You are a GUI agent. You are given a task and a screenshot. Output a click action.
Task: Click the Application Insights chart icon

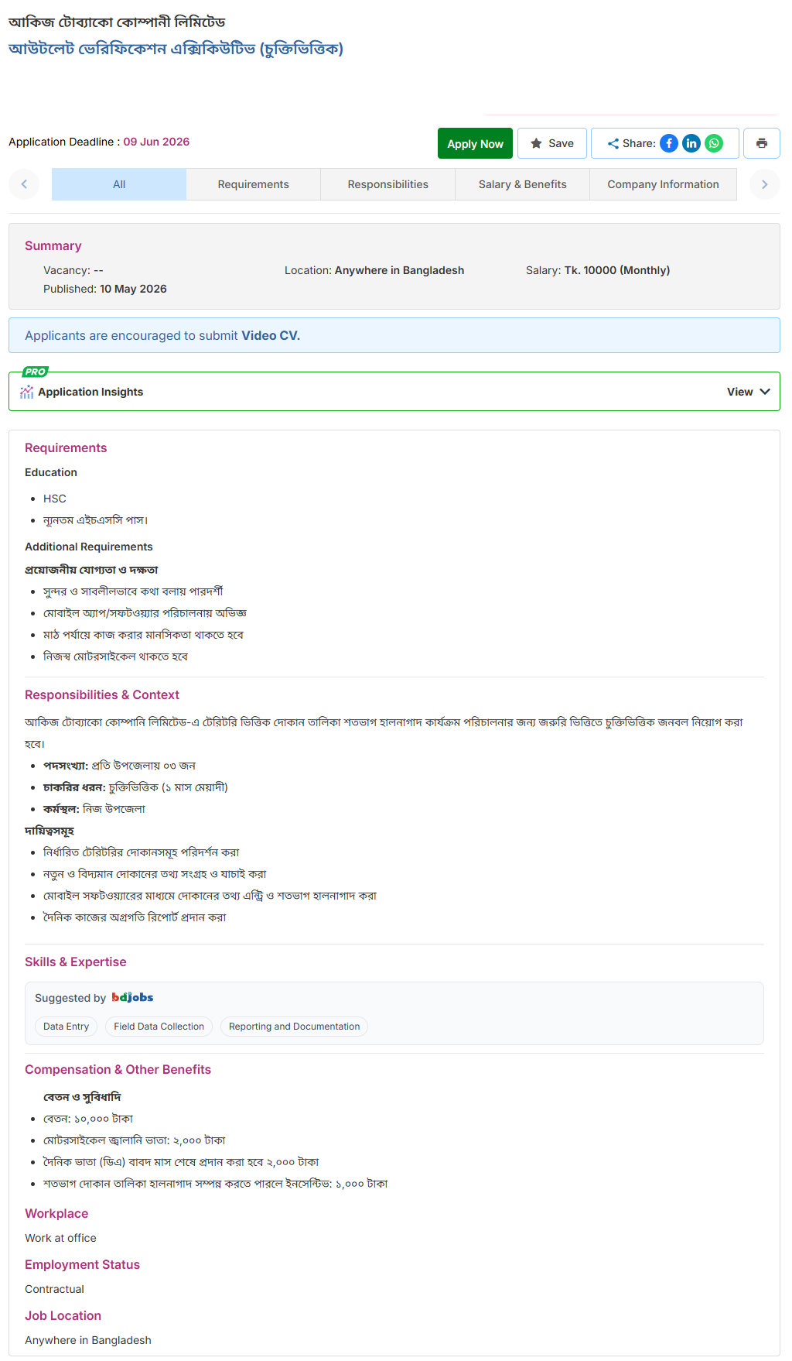27,392
